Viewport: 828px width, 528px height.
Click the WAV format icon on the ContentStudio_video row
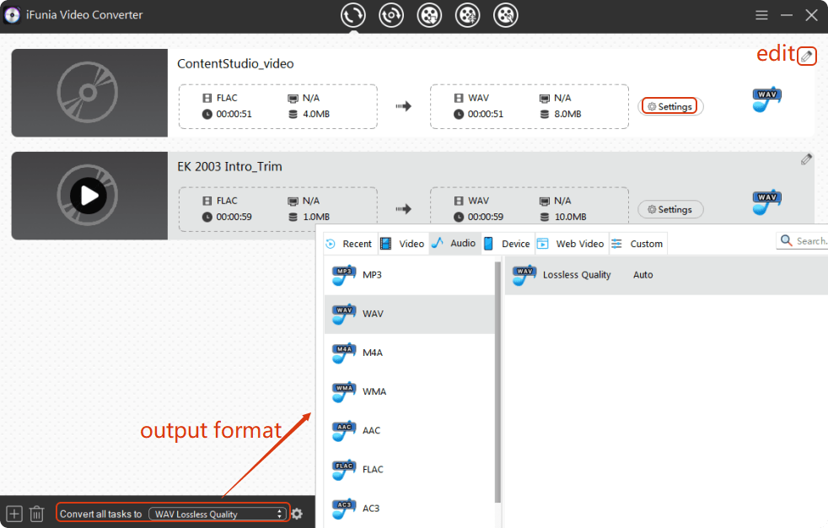pyautogui.click(x=766, y=100)
